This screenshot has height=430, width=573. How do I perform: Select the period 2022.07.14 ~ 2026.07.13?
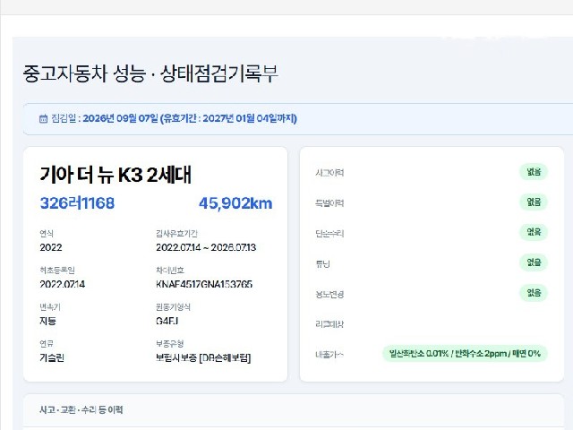pos(206,247)
